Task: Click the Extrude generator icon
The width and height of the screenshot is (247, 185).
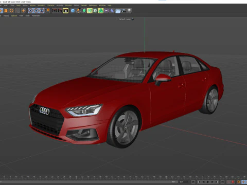Action: click(x=90, y=11)
